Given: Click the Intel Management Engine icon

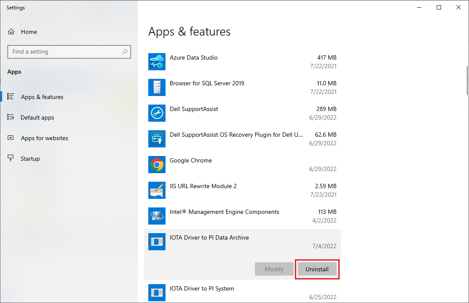Looking at the screenshot, I should click(x=157, y=216).
